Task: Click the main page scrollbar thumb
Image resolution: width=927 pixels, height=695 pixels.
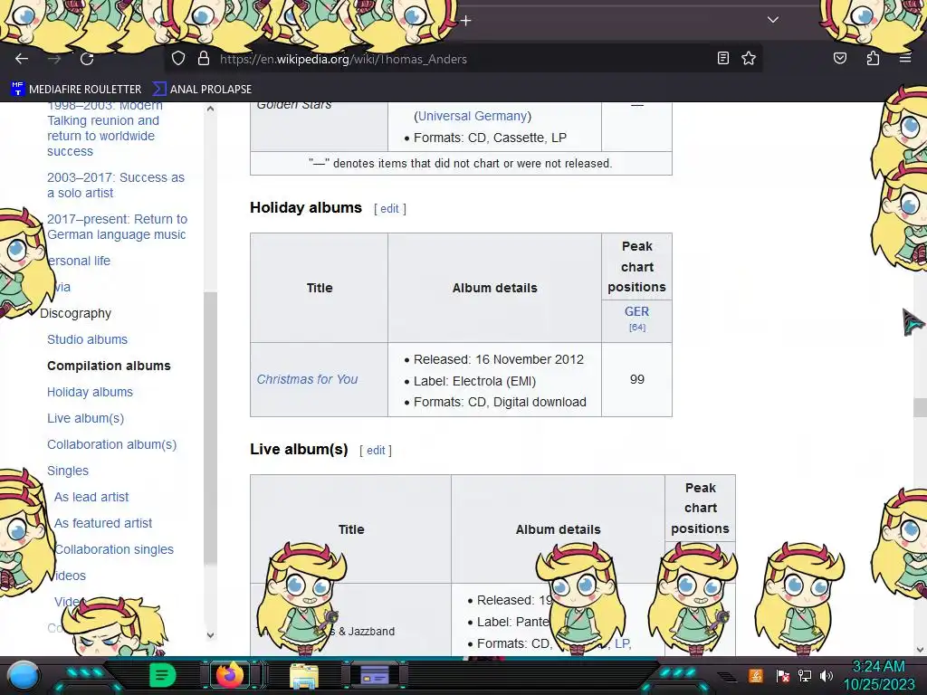Action: click(x=920, y=407)
